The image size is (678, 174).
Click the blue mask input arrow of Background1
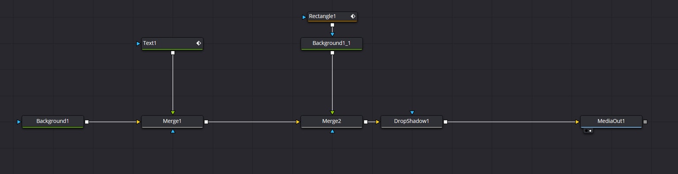(19, 122)
